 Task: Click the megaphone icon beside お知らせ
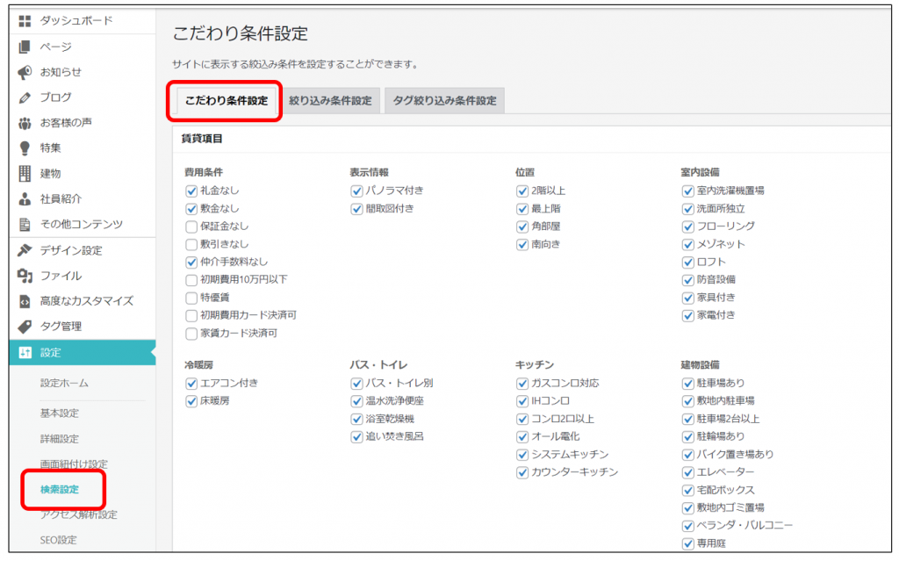(25, 72)
